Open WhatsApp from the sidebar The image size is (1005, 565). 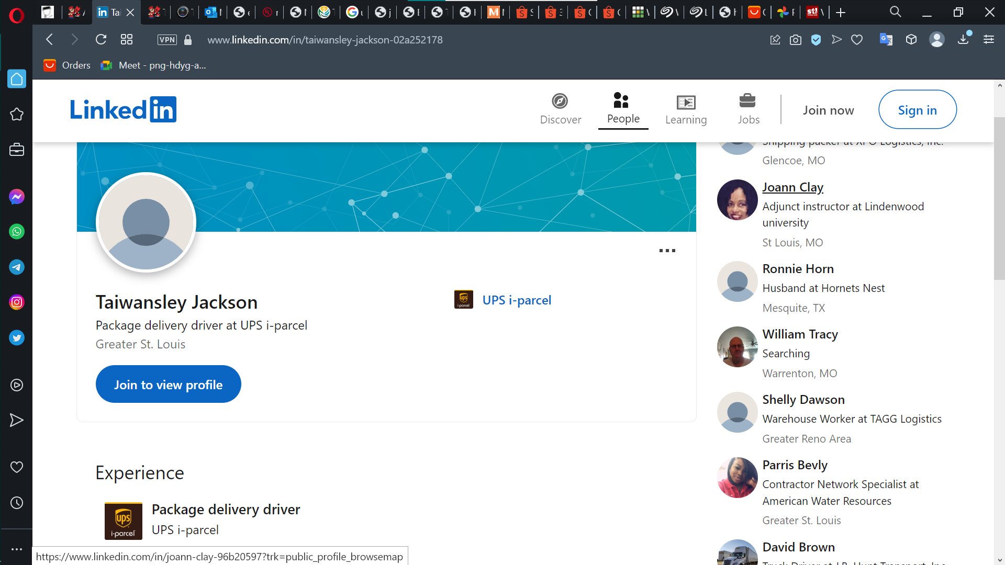click(17, 232)
